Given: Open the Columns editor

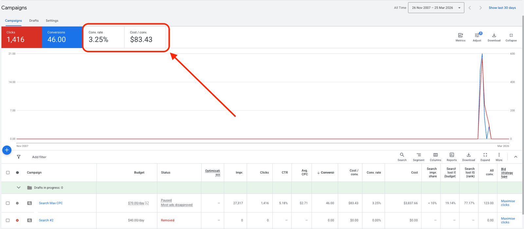Looking at the screenshot, I should point(436,157).
